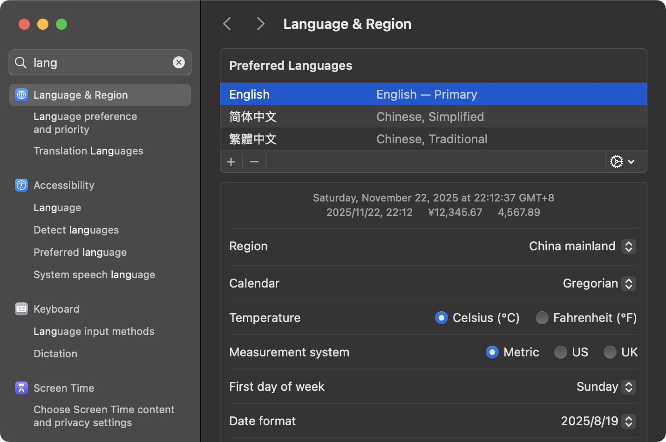Screen dimensions: 666x442
Task: Select the US measurement system
Action: tap(561, 352)
